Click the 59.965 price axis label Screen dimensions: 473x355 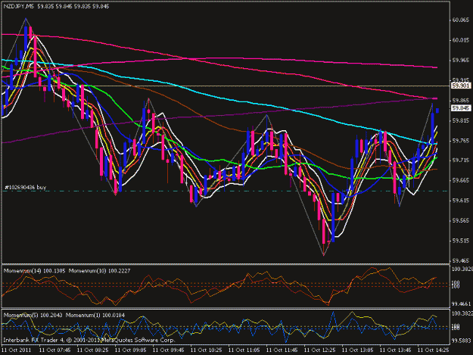[x=461, y=61]
